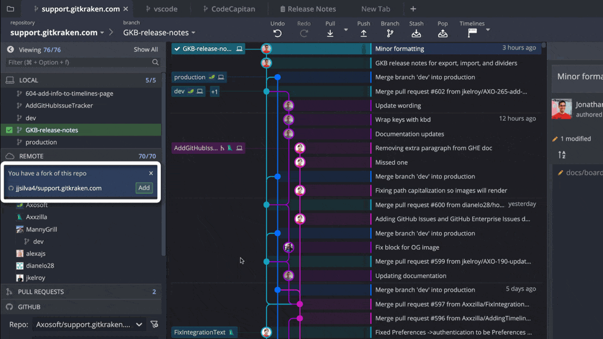The height and width of the screenshot is (339, 603).
Task: Select dev branch under MannyGrill remote
Action: click(x=38, y=241)
